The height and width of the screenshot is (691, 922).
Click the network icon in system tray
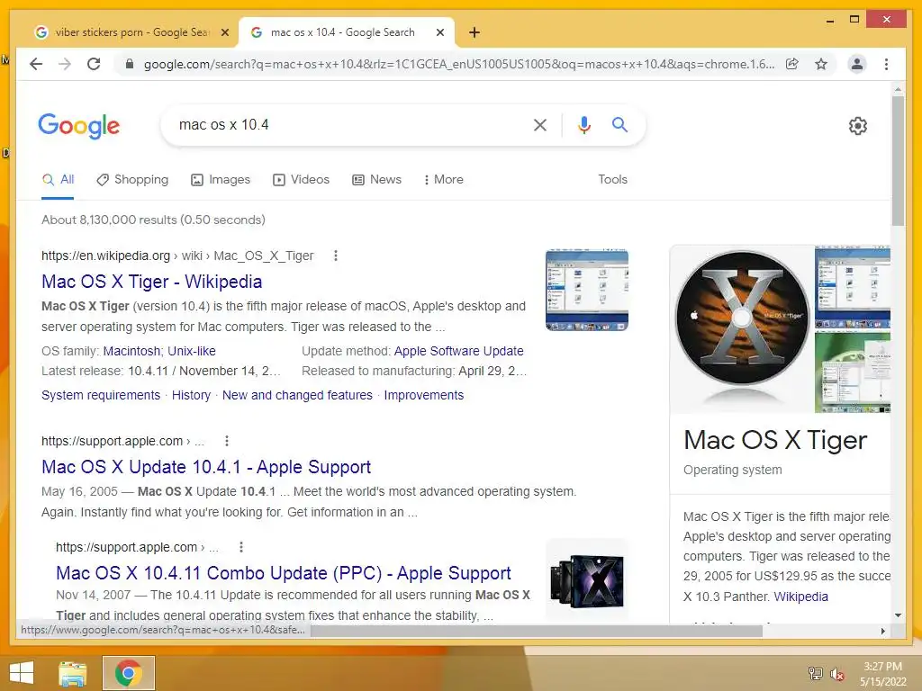[x=815, y=673]
